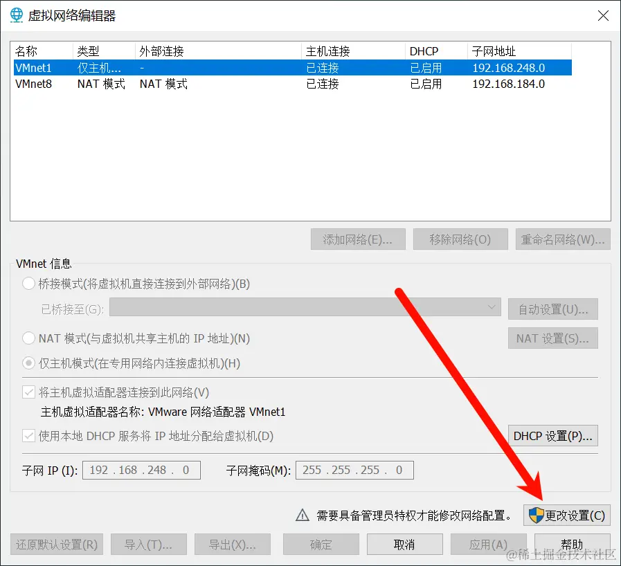The image size is (621, 566).
Task: Click 确定 button
Action: coord(321,545)
